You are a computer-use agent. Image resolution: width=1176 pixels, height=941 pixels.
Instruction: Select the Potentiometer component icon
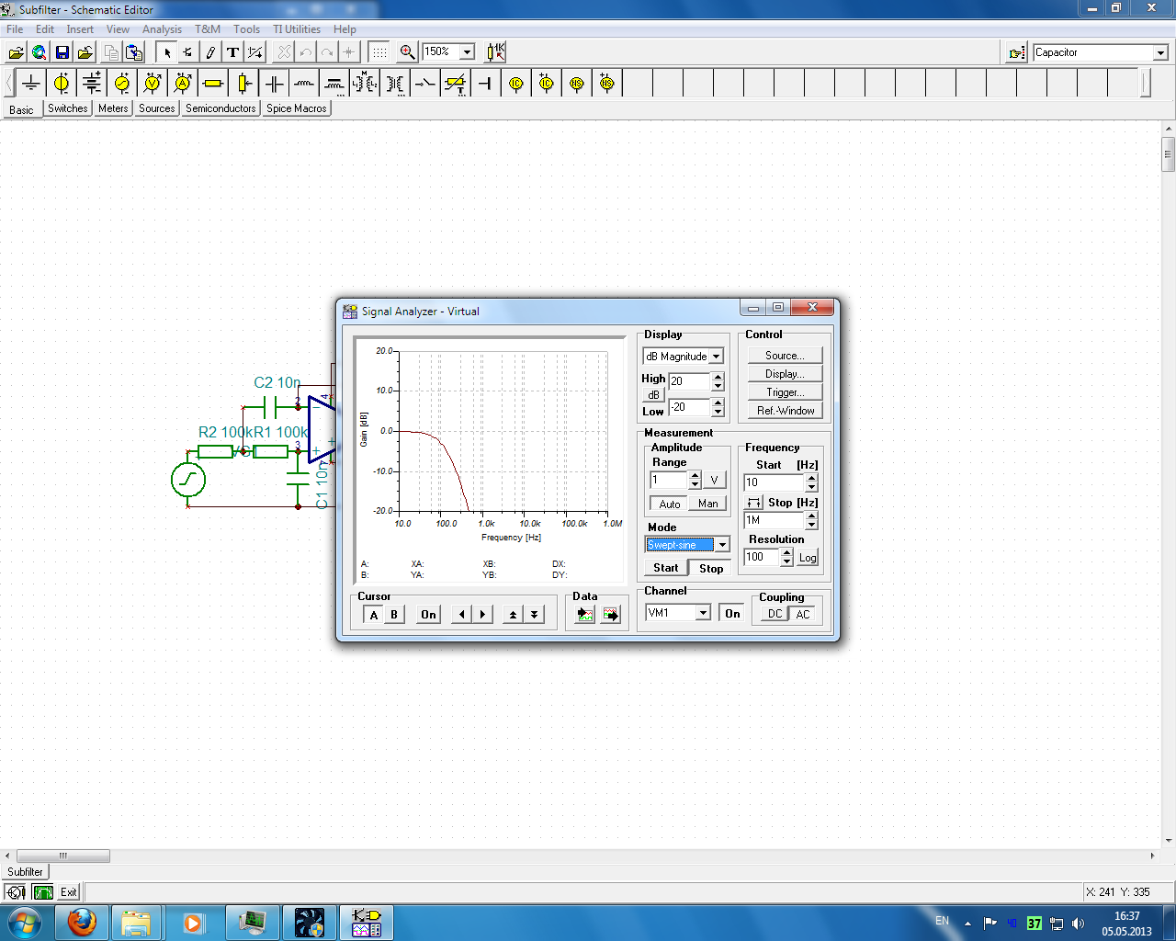coord(243,84)
